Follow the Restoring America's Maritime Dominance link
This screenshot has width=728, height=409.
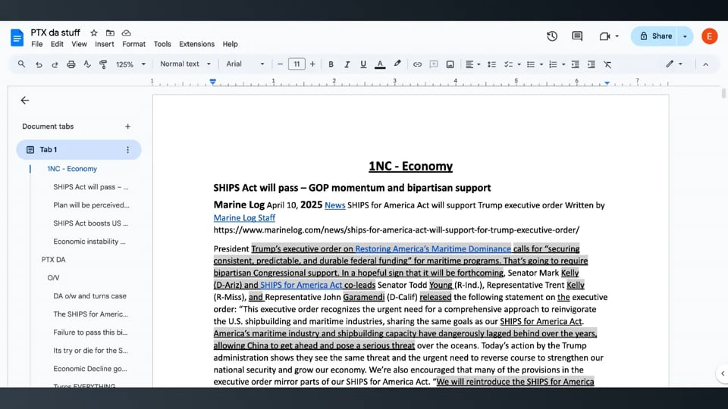coord(433,248)
